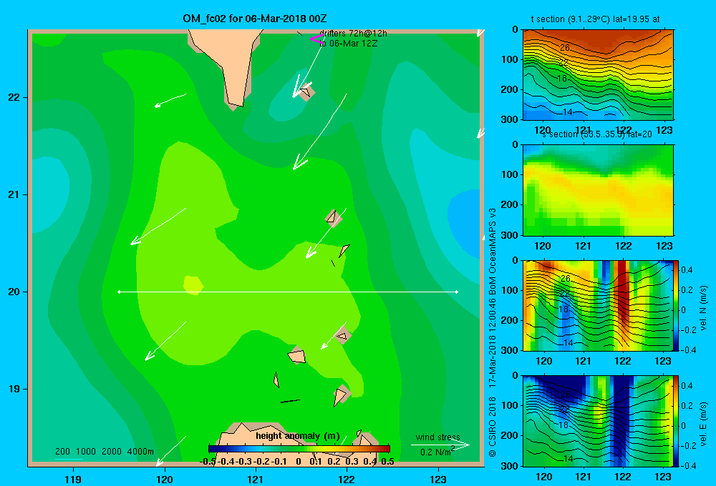Click the 'drifters 72h@12h' label
The width and height of the screenshot is (716, 486).
coord(354,34)
